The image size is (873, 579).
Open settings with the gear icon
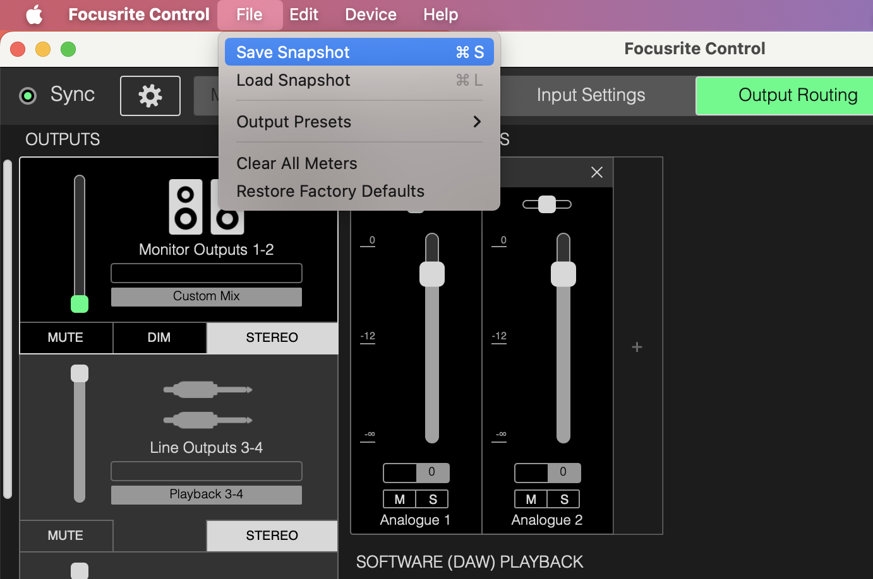click(x=150, y=96)
